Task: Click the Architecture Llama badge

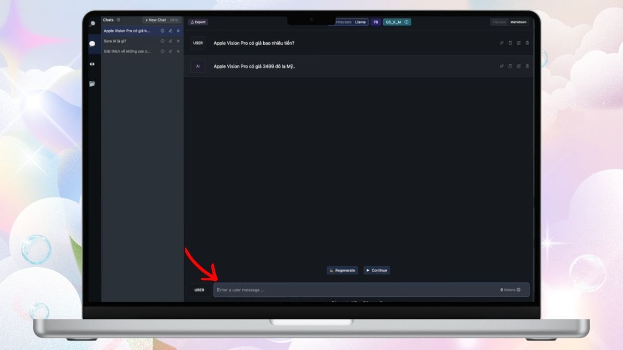Action: (349, 22)
